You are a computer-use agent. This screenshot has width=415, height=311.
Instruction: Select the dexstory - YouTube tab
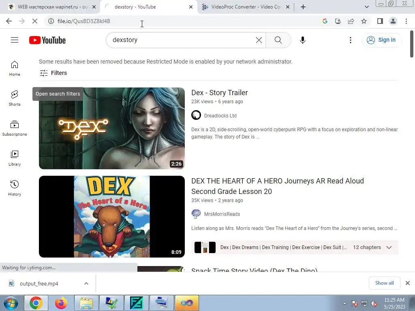tap(148, 7)
